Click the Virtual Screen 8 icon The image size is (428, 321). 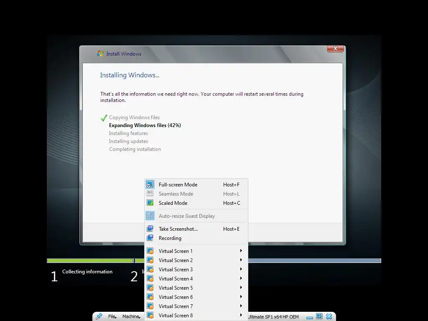(150, 315)
